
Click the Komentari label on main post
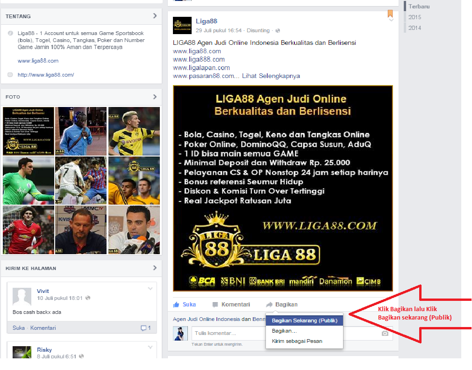click(236, 305)
